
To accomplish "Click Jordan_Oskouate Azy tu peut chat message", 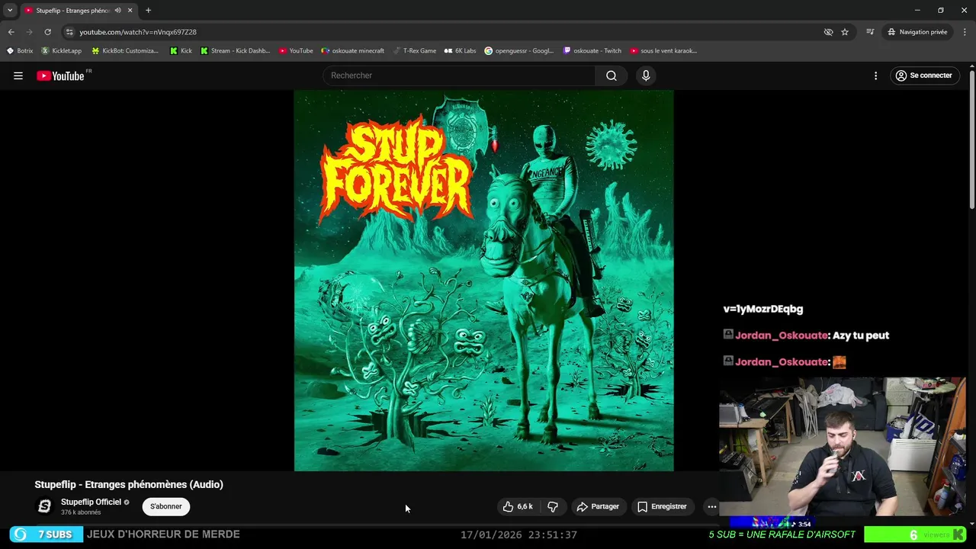I will point(806,335).
